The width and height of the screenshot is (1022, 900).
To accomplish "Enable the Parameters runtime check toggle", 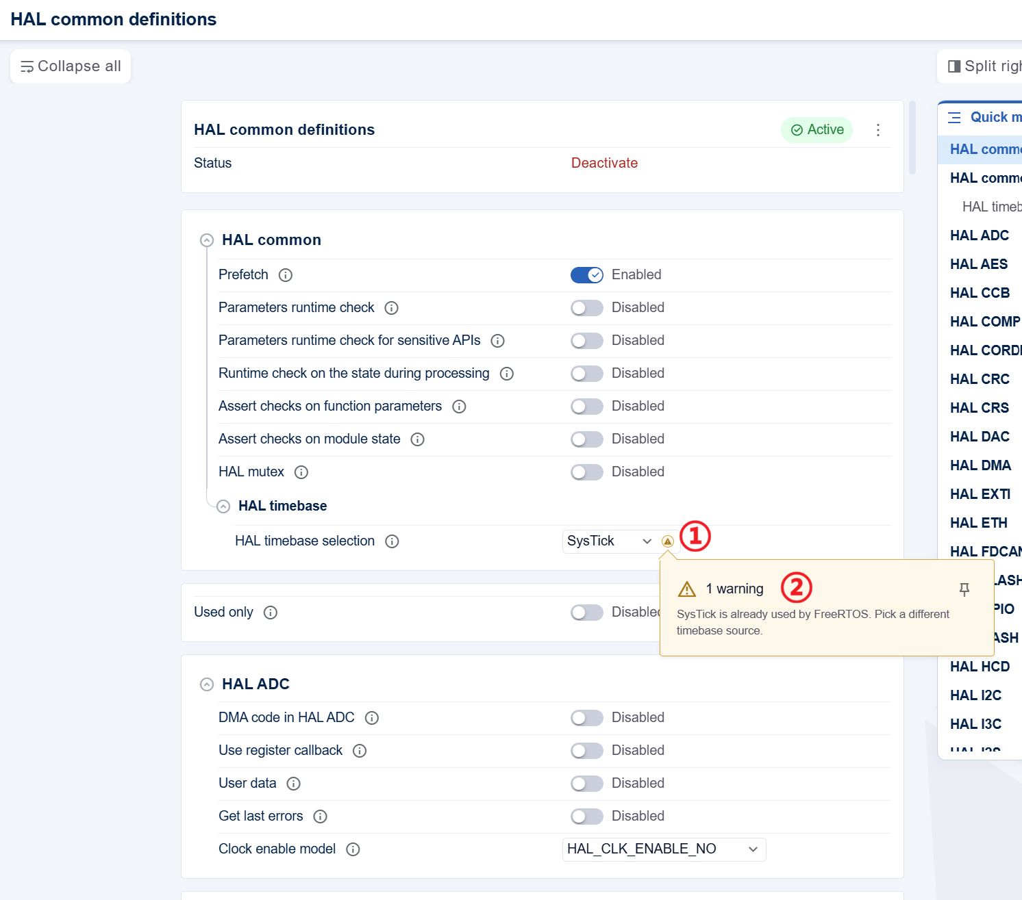I will tap(587, 308).
